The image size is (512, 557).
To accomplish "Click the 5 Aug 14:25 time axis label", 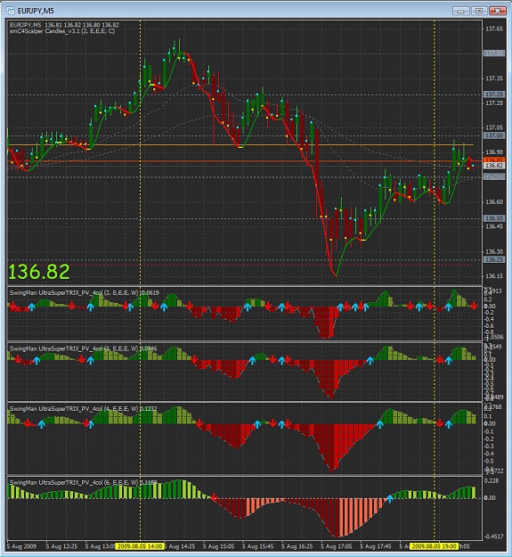I will 180,546.
